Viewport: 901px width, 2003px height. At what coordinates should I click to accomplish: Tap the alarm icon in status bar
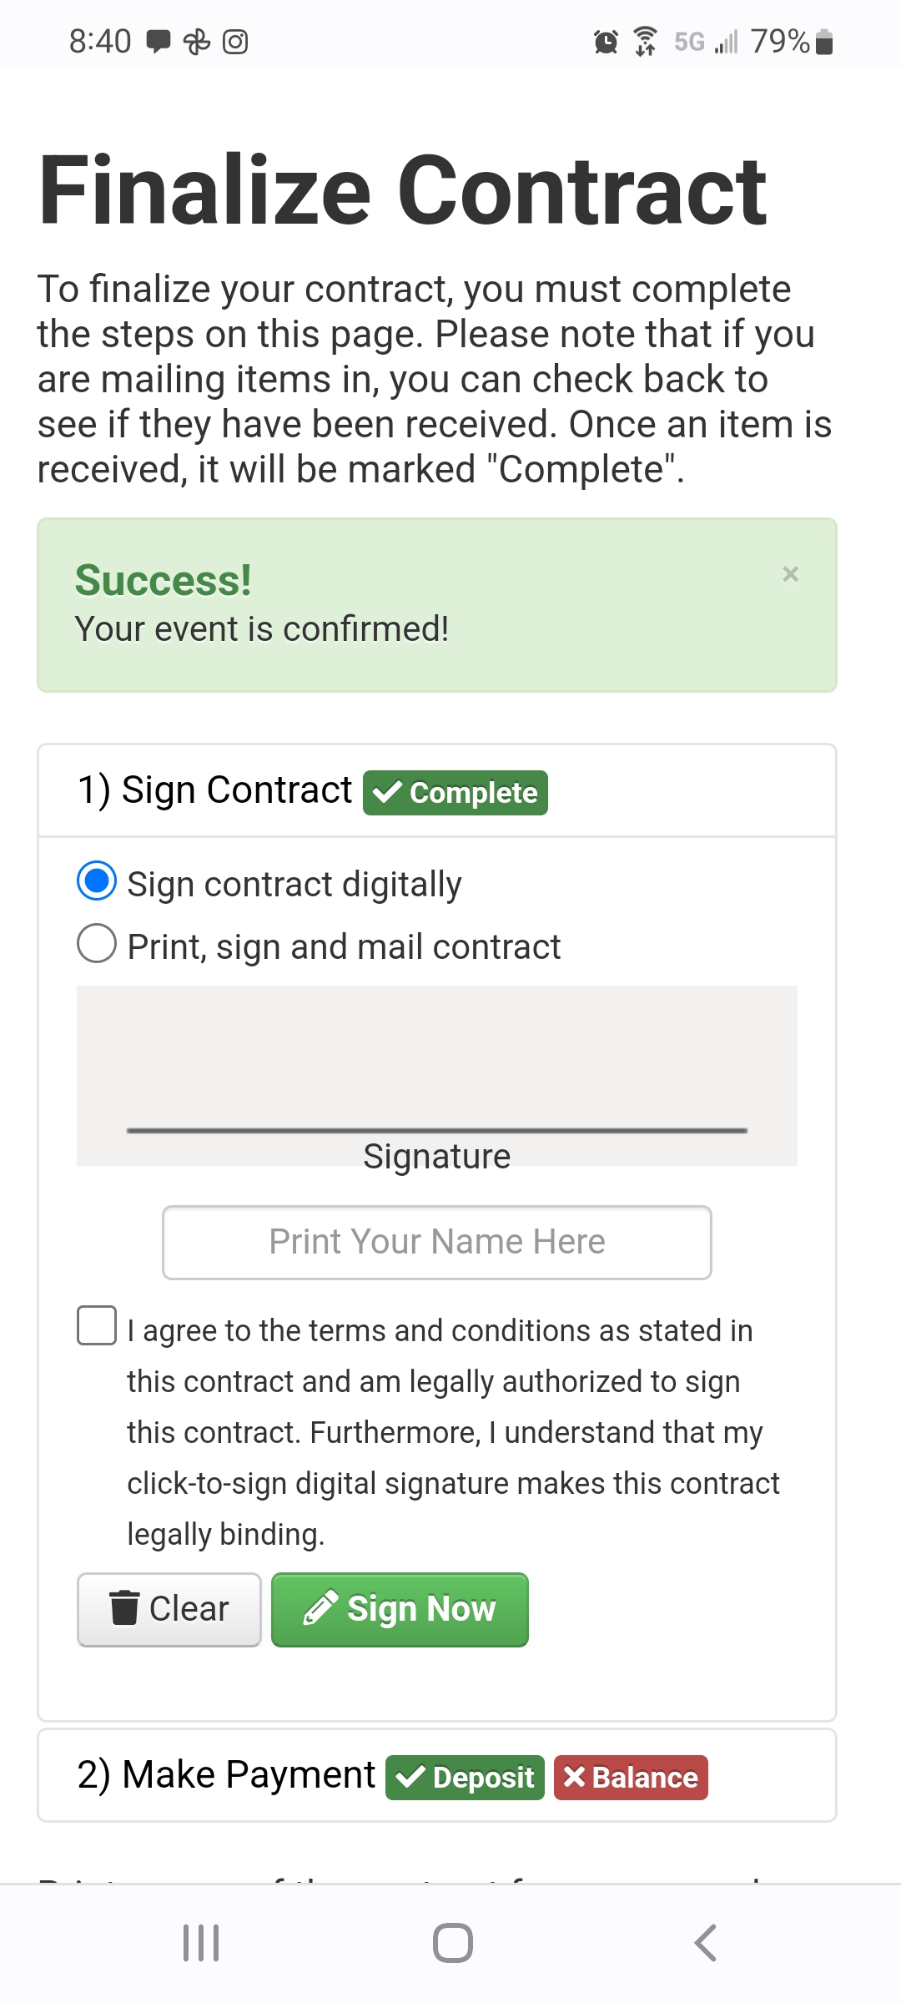pos(606,42)
